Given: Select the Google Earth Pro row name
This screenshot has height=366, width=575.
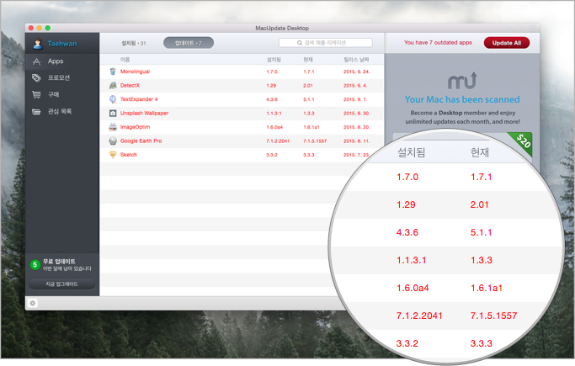Looking at the screenshot, I should pos(141,141).
